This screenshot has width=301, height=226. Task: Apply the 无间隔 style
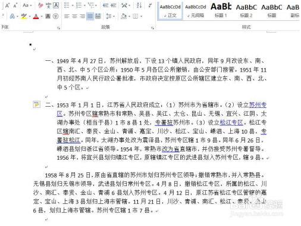(x=196, y=10)
